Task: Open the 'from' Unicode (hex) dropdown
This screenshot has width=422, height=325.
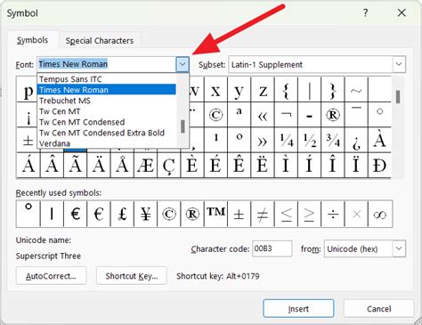Action: [x=399, y=248]
